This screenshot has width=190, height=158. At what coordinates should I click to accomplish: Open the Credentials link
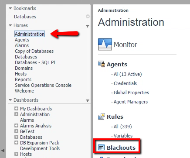pos(125,83)
